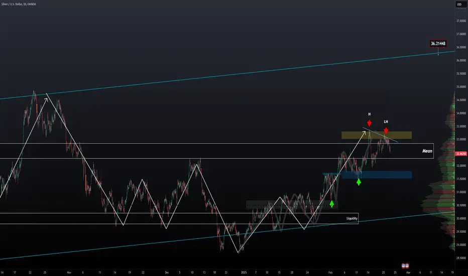468x276 pixels.
Task: Click the 30.00000 price axis label
Action: [461, 218]
